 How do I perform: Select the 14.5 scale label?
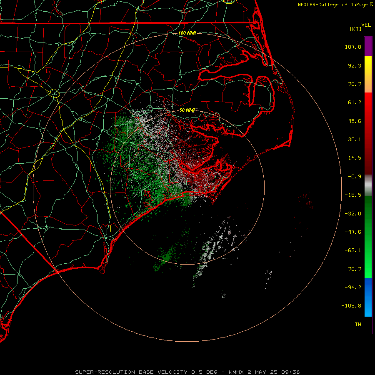(x=355, y=158)
